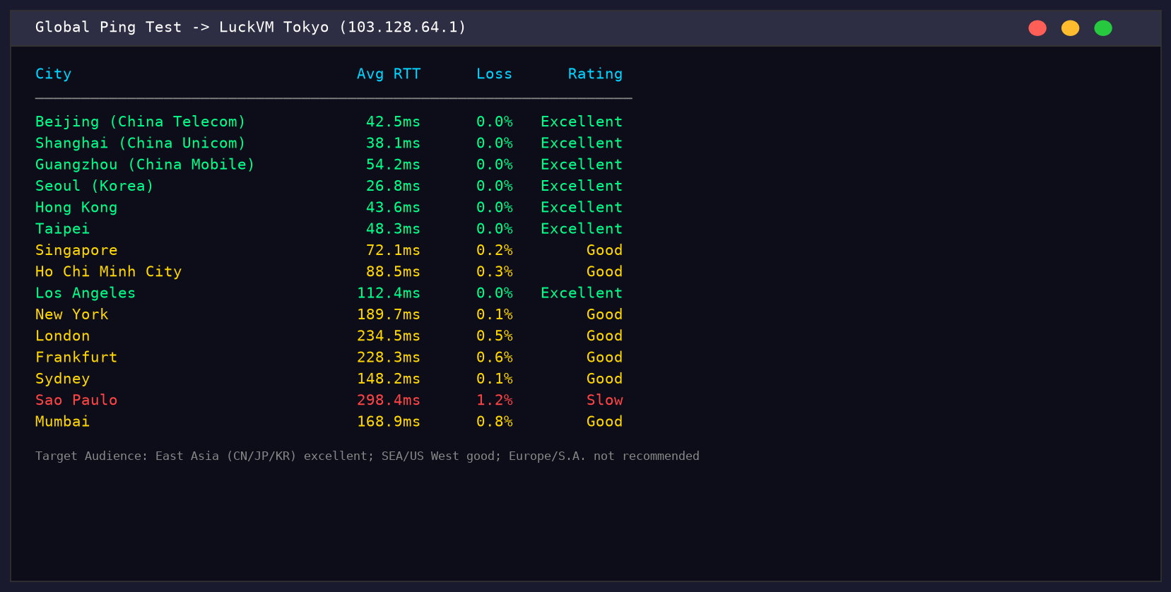
Task: Click the 'Target Audience' summary line
Action: coord(367,456)
